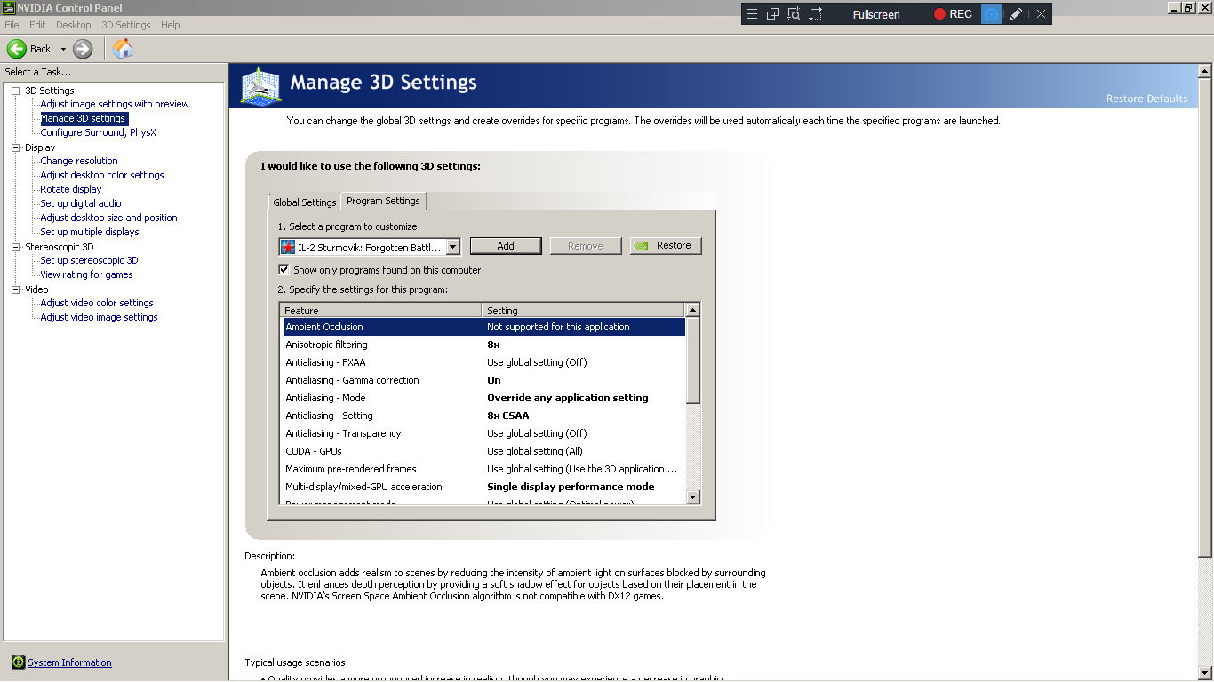Select Antialiasing - Transparency row
Viewport: 1214px width, 682px height.
click(x=483, y=433)
